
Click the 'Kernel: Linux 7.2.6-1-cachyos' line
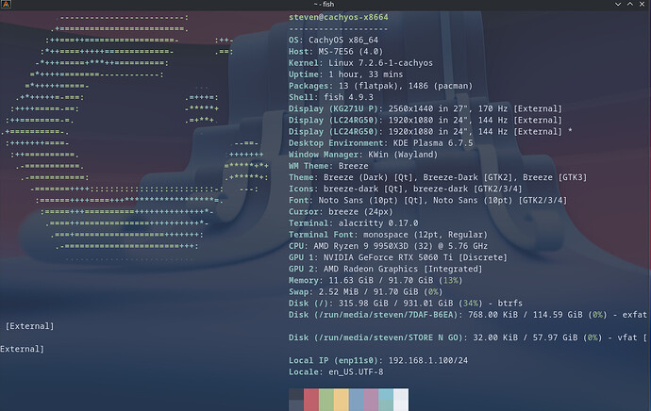[x=360, y=63]
